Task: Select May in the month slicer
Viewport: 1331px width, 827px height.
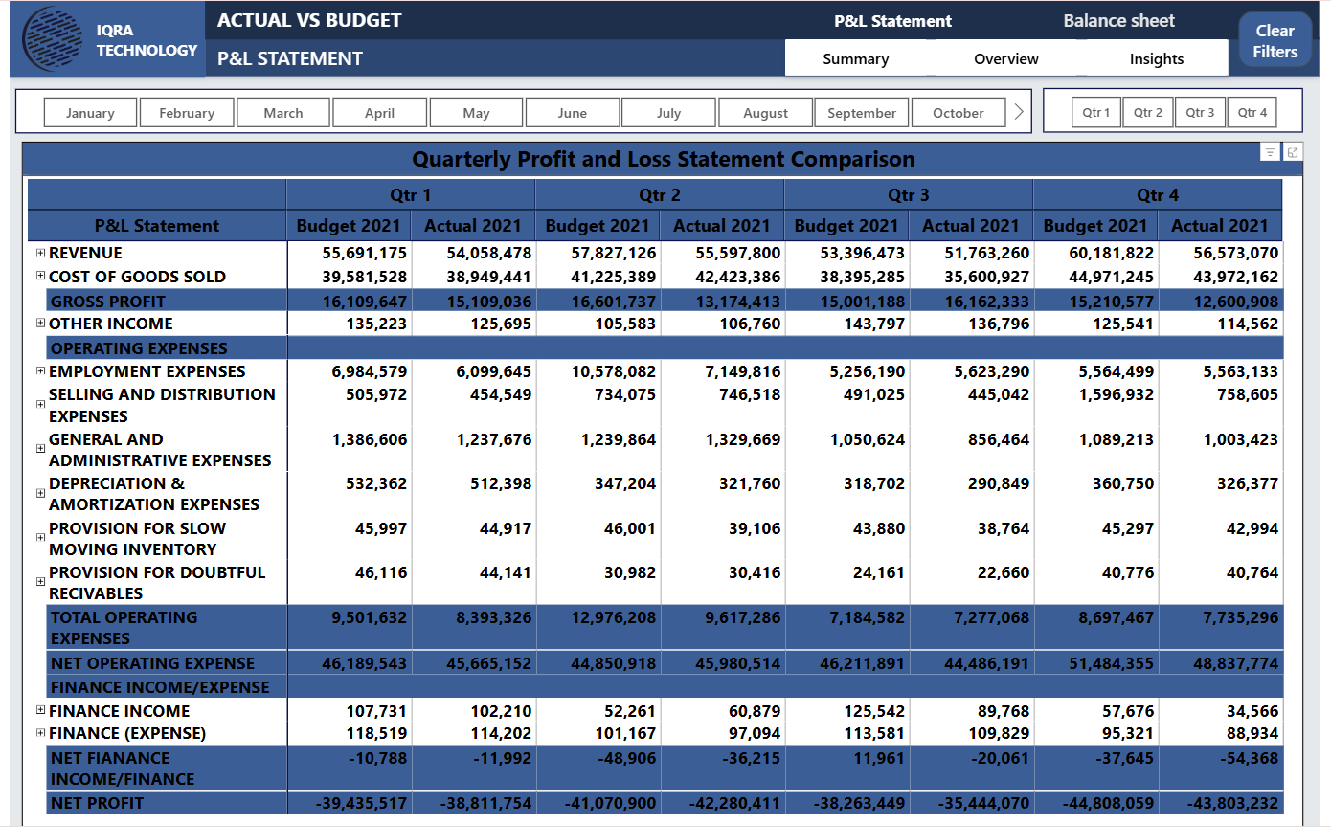Action: (x=476, y=112)
